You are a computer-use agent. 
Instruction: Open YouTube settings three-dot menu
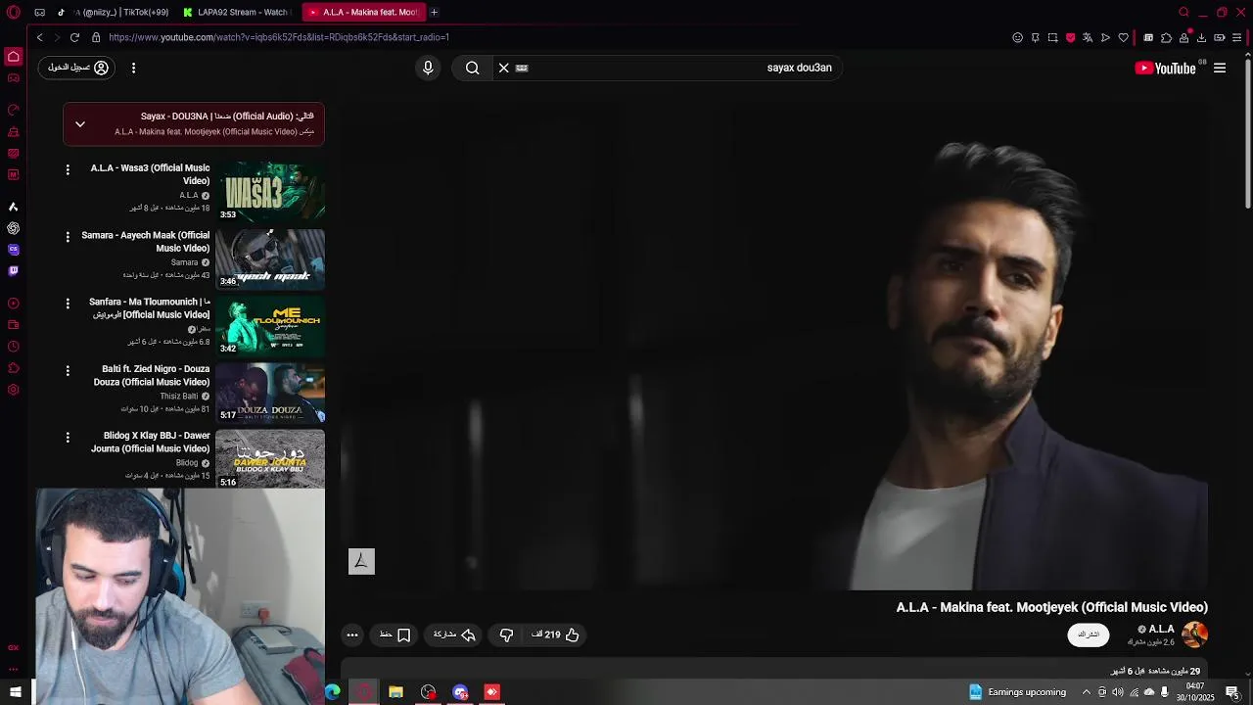click(x=133, y=68)
